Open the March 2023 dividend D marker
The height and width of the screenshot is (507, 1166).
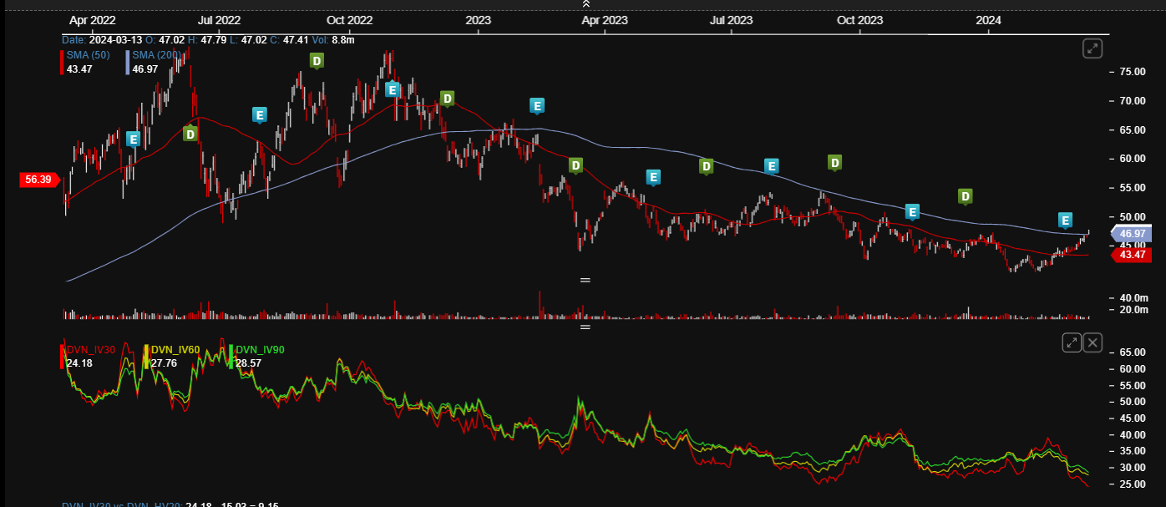coord(575,165)
